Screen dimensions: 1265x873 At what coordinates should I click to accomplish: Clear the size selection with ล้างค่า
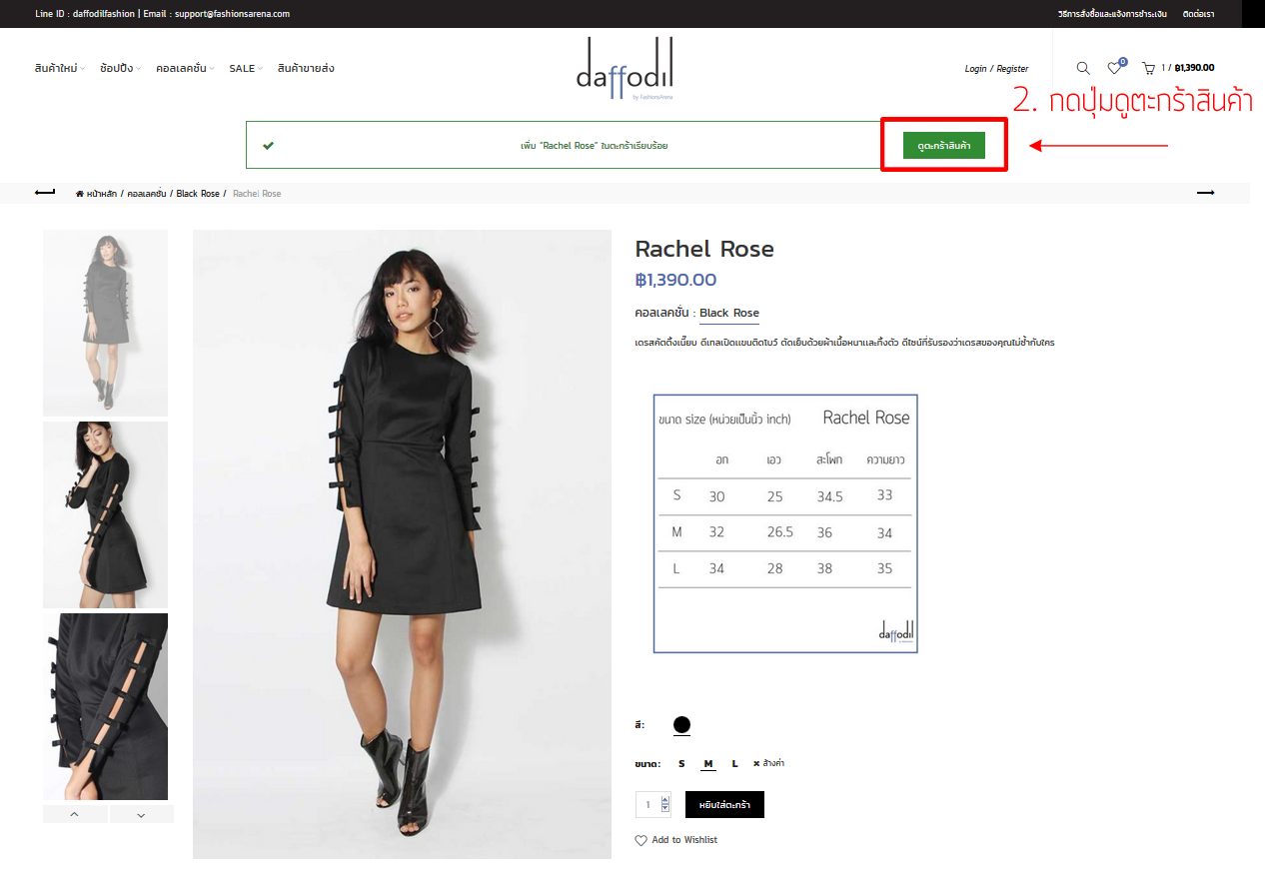pyautogui.click(x=768, y=764)
